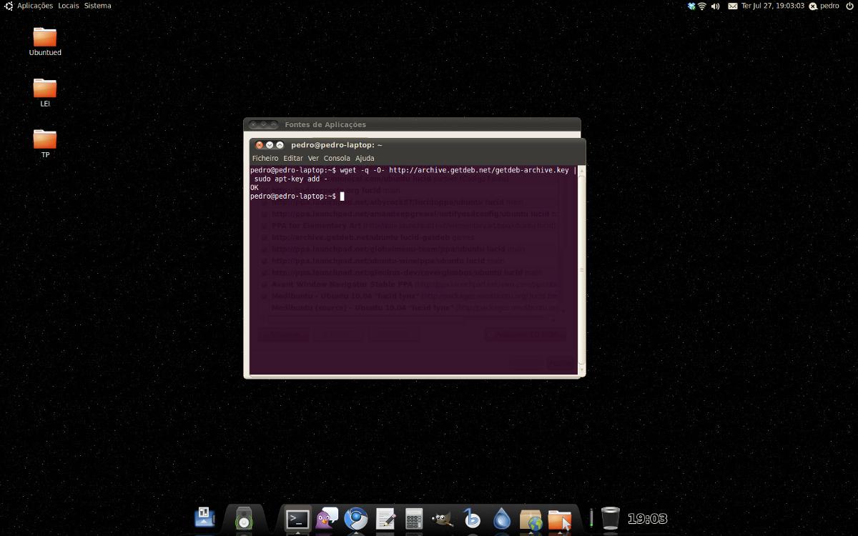This screenshot has height=536, width=858.
Task: Open the Terminal icon in the dock
Action: pyautogui.click(x=297, y=519)
